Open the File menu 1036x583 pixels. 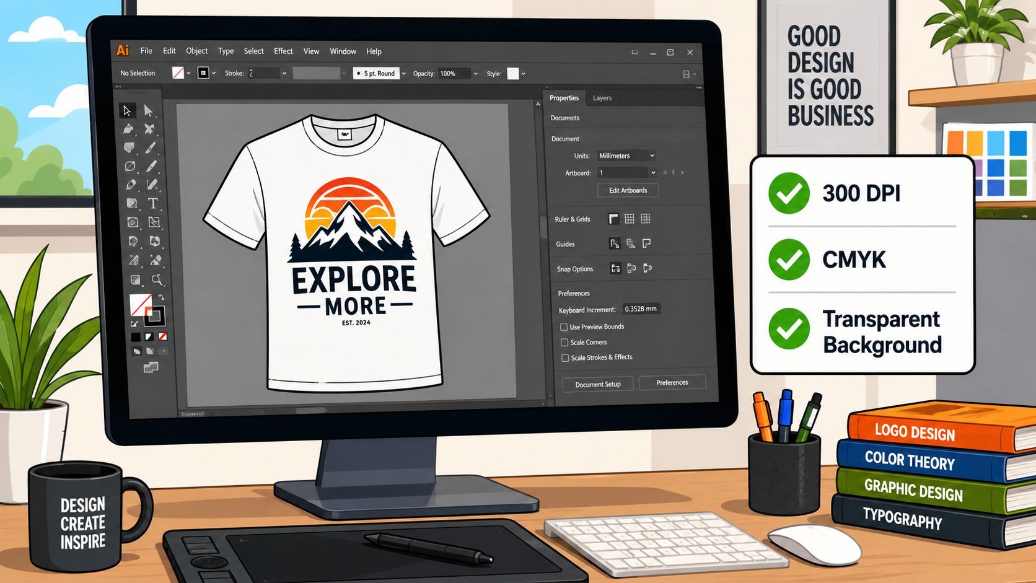click(146, 51)
